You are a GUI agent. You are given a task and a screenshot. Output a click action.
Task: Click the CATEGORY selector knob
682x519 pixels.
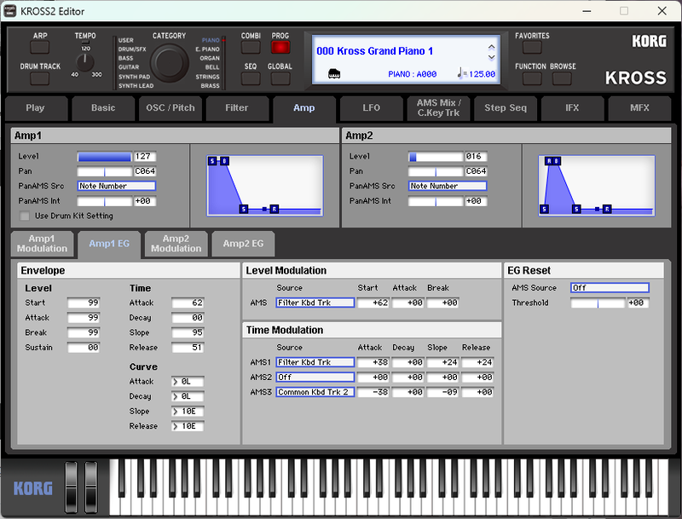tap(169, 63)
